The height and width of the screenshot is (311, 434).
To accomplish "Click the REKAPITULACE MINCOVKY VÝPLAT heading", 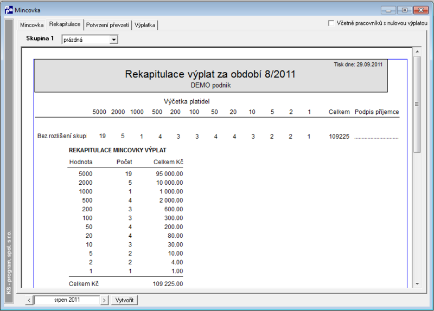I will tap(118, 151).
